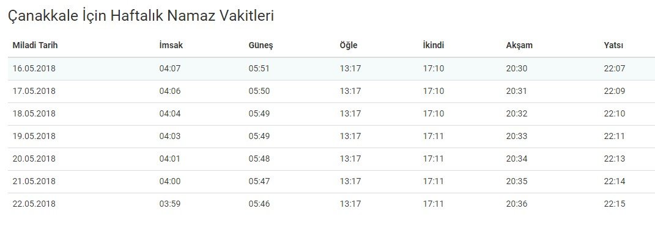This screenshot has height=225, width=655.
Task: Click the Akşam column header
Action: click(x=519, y=46)
